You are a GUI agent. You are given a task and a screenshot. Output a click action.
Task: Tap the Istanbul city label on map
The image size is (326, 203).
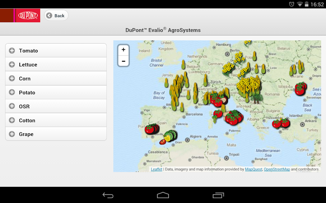(296, 115)
